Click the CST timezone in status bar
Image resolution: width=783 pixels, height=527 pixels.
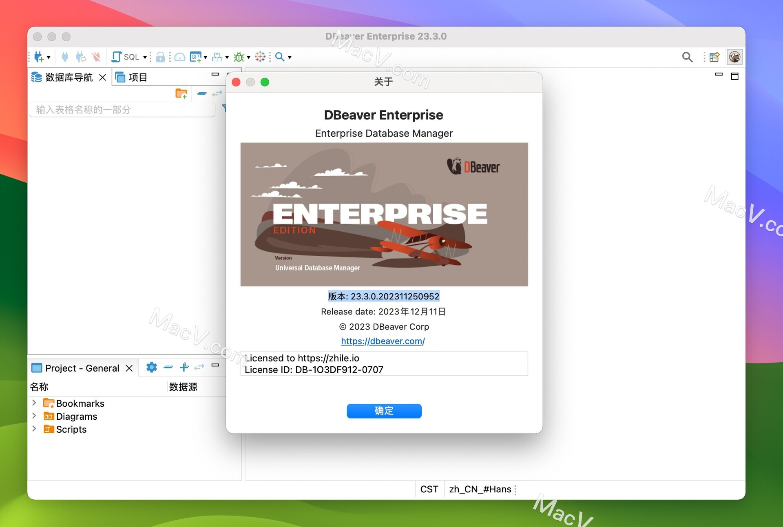pyautogui.click(x=429, y=489)
